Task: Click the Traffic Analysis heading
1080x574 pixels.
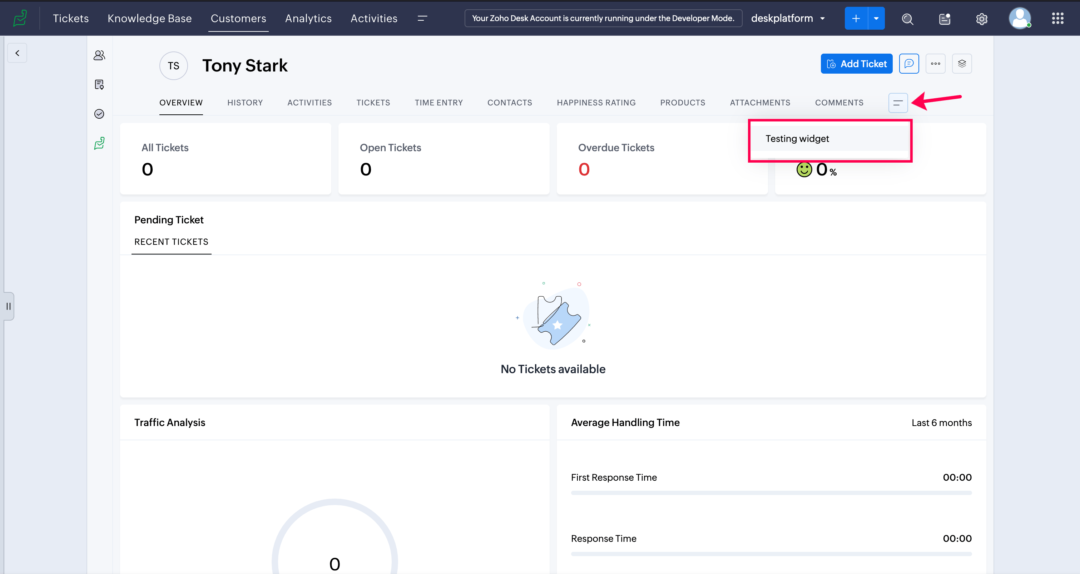Action: 170,423
